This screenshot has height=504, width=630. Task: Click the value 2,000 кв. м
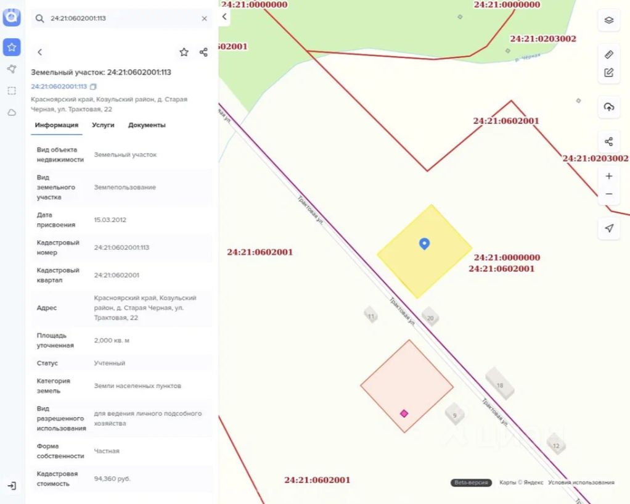tap(112, 341)
